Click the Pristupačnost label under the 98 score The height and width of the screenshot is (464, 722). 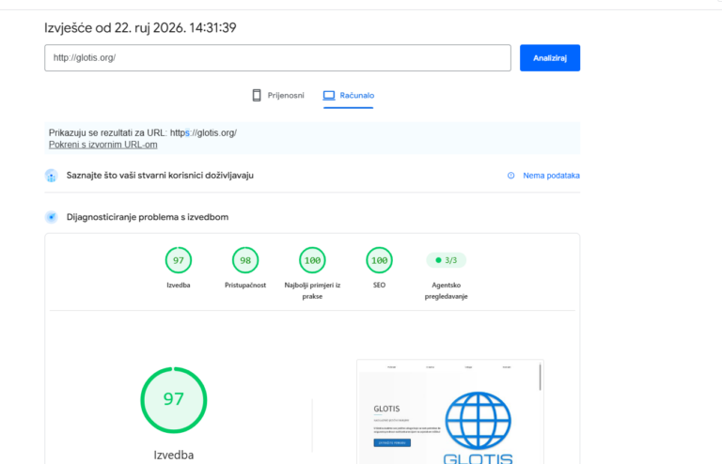[245, 286]
